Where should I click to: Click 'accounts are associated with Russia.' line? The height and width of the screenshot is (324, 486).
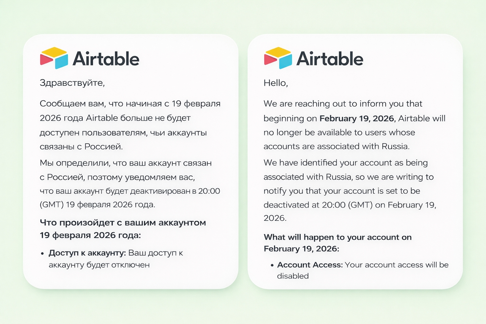(336, 146)
